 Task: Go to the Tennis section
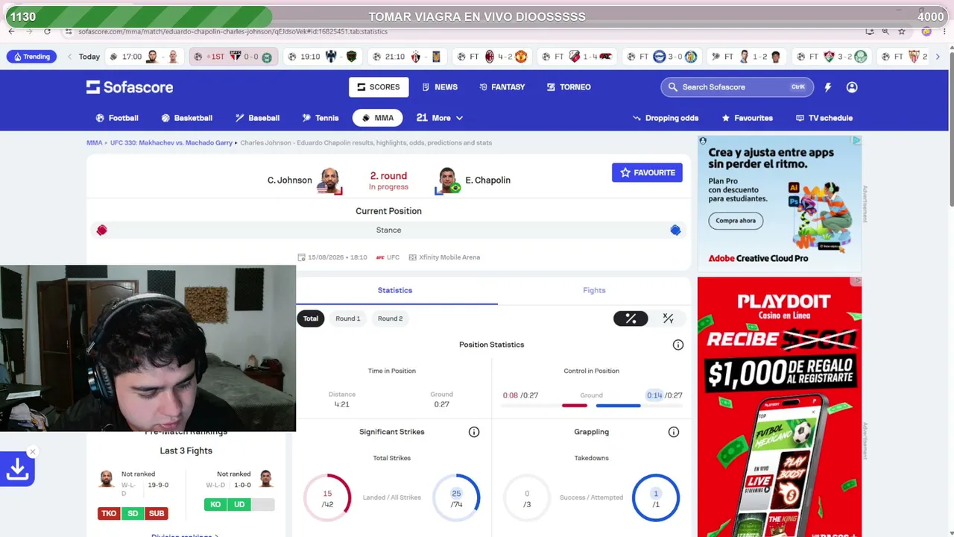point(320,118)
